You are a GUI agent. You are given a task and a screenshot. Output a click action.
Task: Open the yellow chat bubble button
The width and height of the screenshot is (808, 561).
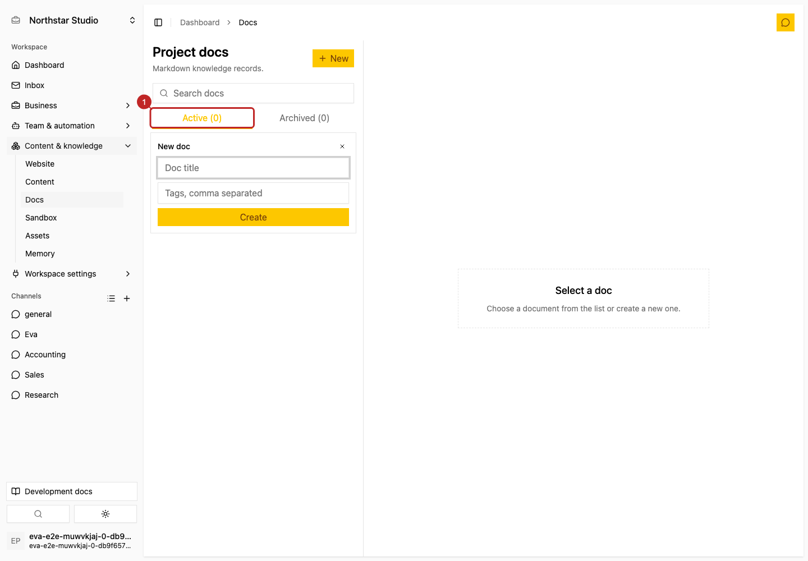(786, 22)
